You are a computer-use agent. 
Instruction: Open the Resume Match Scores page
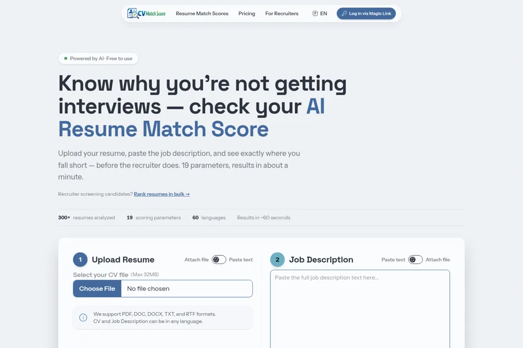pyautogui.click(x=202, y=13)
